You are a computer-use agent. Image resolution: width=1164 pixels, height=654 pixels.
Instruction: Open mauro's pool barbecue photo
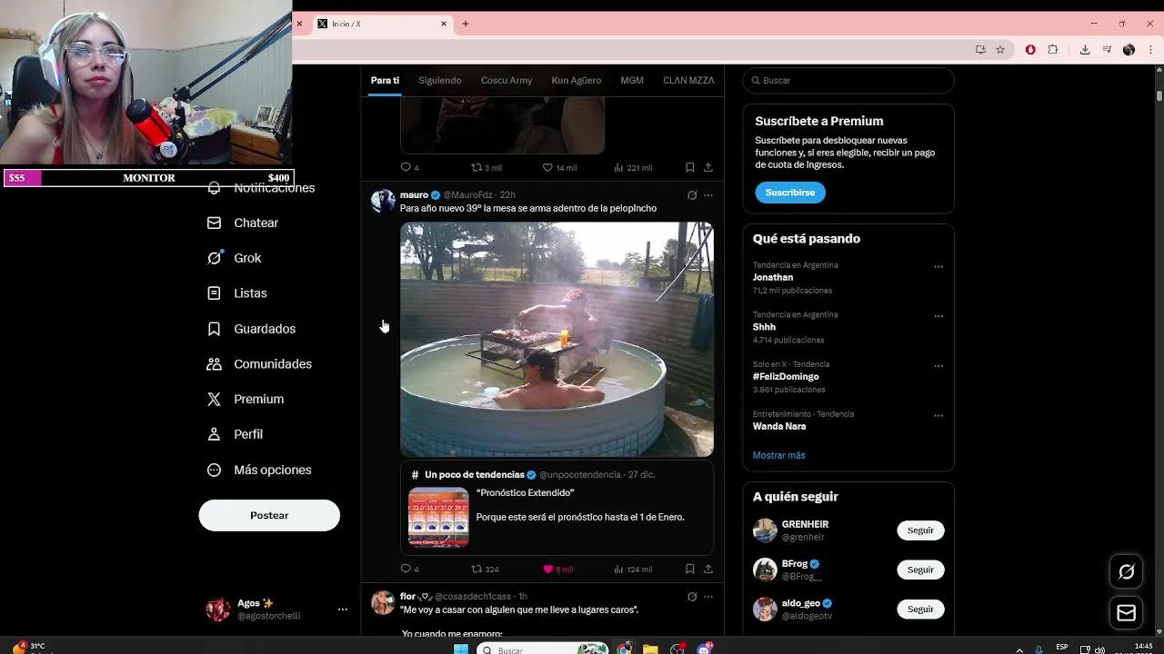click(557, 339)
